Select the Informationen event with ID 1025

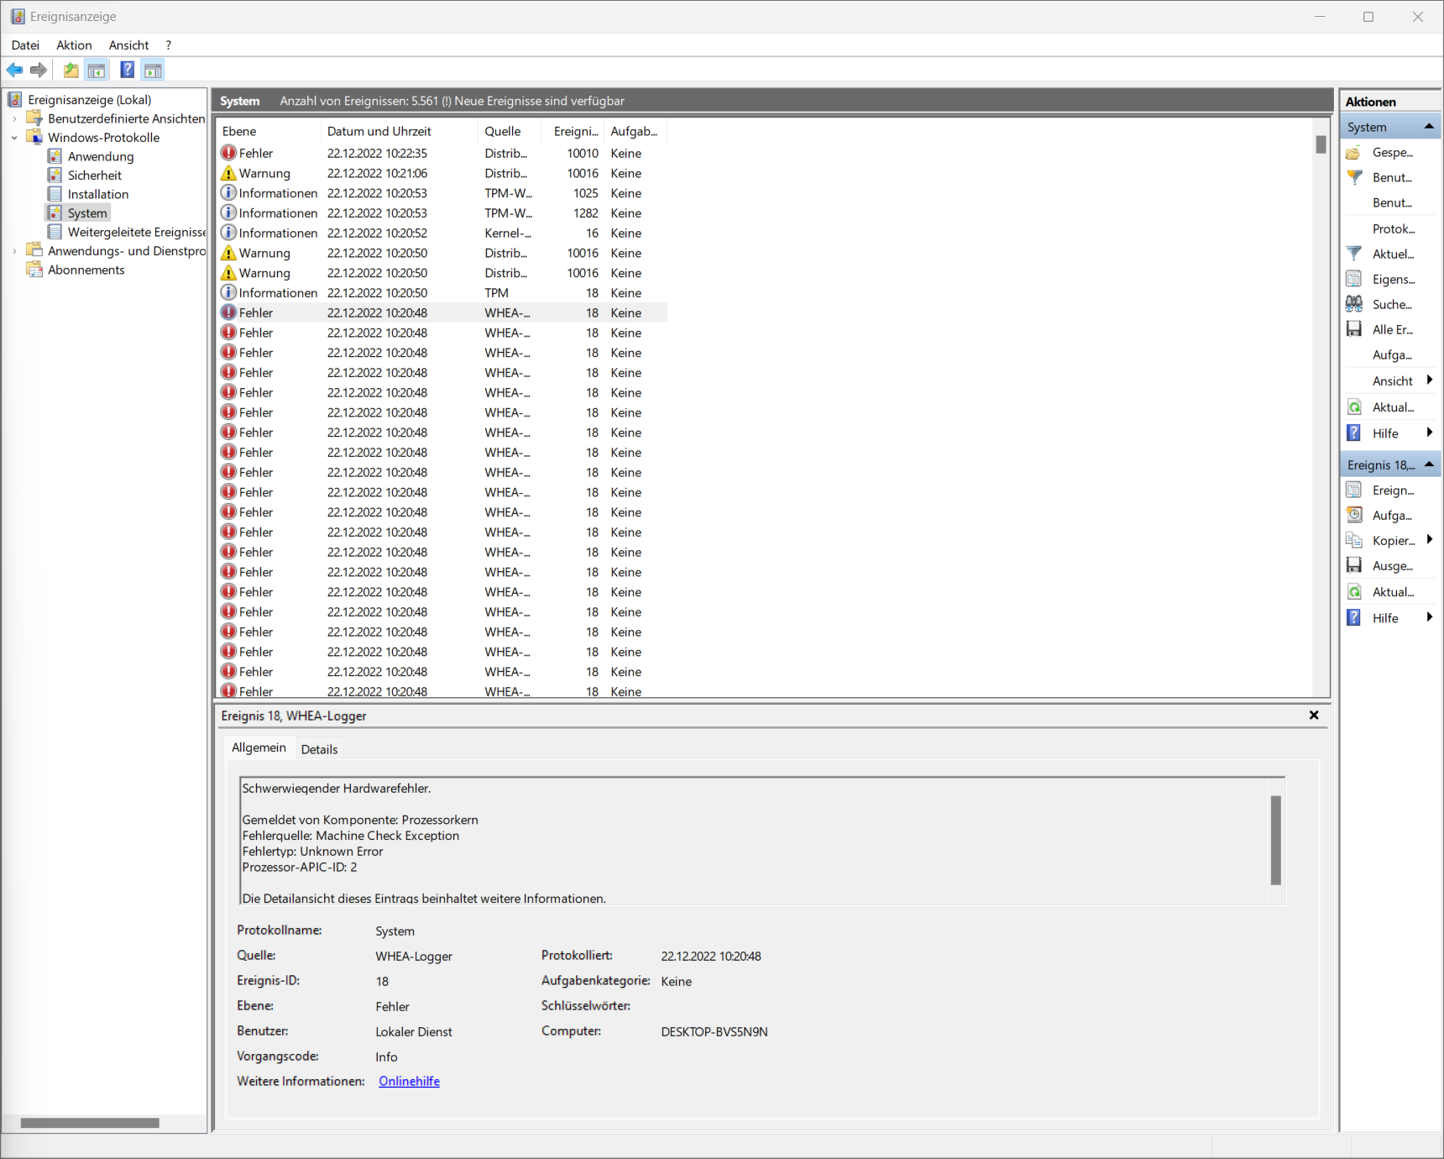click(442, 193)
